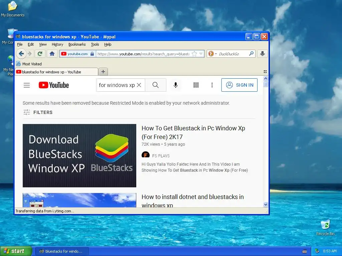
Task: Reload the current YouTube page
Action: click(40, 54)
